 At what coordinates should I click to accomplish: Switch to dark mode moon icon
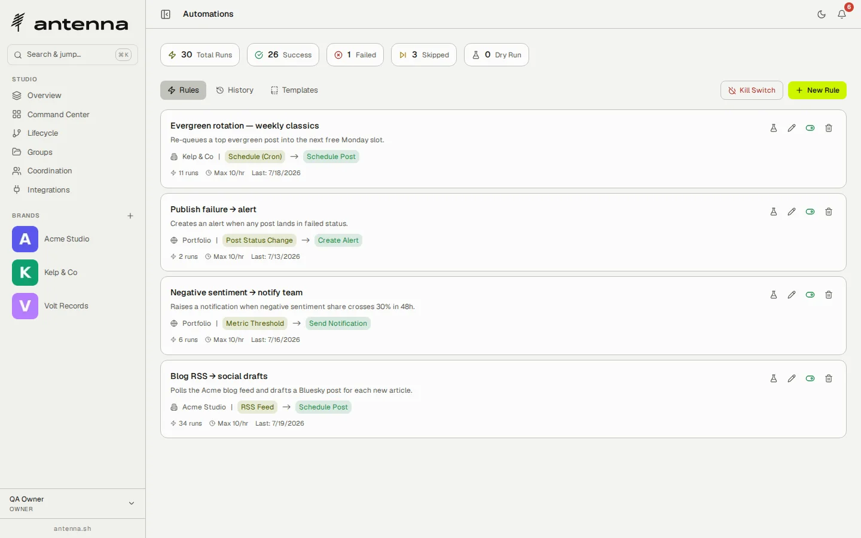822,14
